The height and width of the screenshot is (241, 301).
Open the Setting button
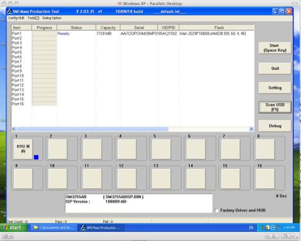coord(275,88)
